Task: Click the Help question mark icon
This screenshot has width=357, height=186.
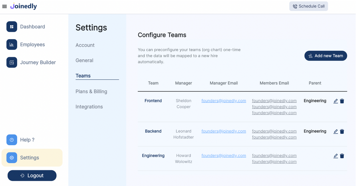Action: coord(12,140)
